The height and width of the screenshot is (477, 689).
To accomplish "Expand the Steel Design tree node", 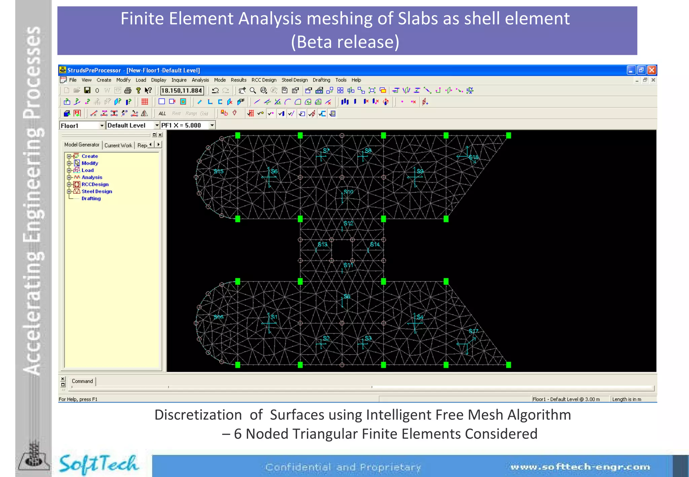I will click(x=69, y=191).
